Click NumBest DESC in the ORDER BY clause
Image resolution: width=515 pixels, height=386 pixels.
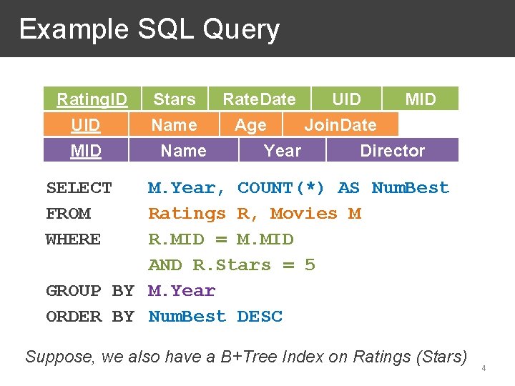pos(215,317)
